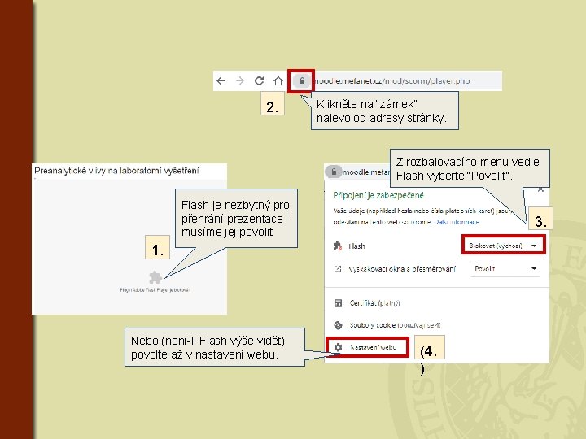Click the padlock icon in the address bar
Image resolution: width=586 pixels, height=439 pixels.
[x=302, y=80]
